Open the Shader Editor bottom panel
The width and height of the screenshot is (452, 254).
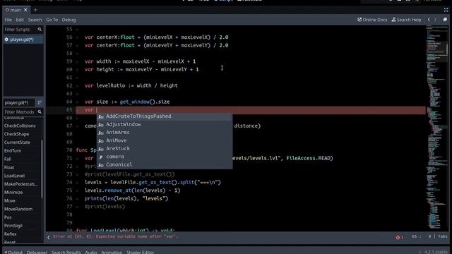tap(141, 252)
